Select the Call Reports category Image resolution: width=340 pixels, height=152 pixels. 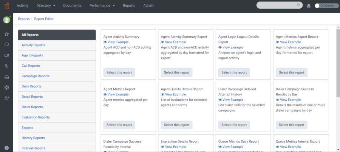pos(57,66)
